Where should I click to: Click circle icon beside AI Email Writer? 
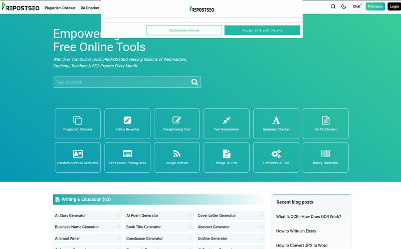[119, 238]
